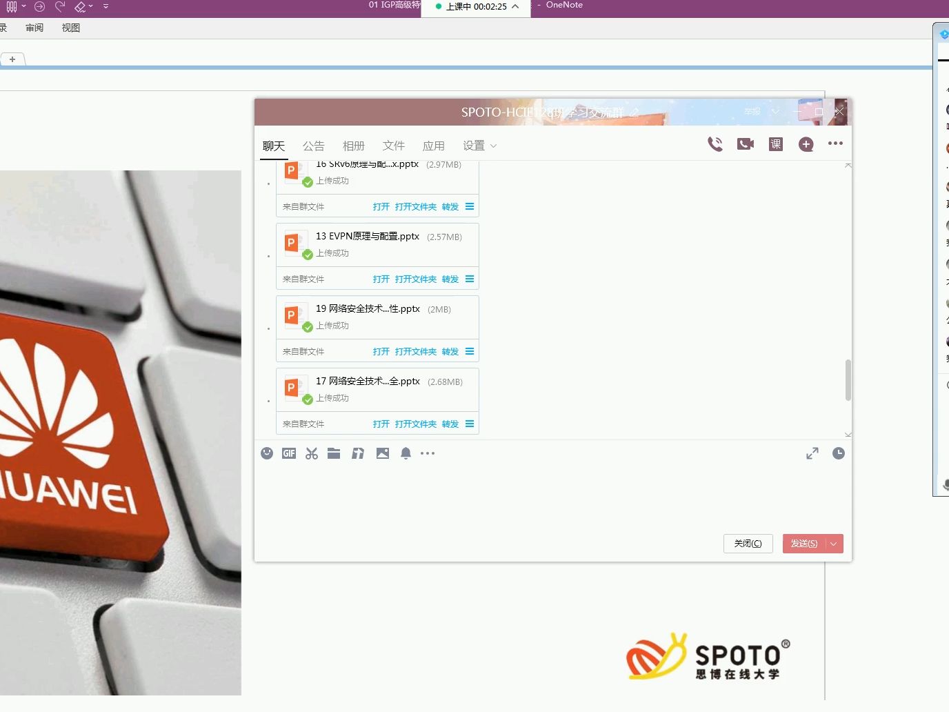949x712 pixels.
Task: Switch to the 相册 album tab
Action: pyautogui.click(x=354, y=146)
